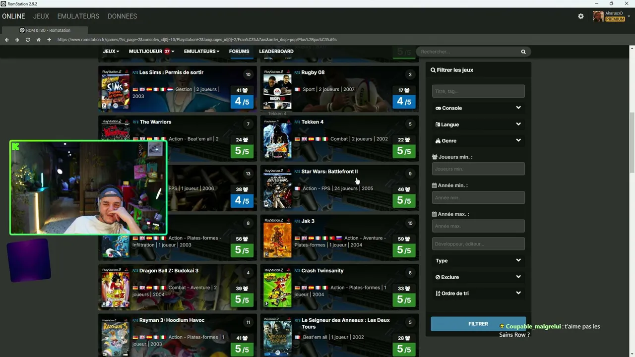
Task: Open settings with the gear icon
Action: point(581,16)
